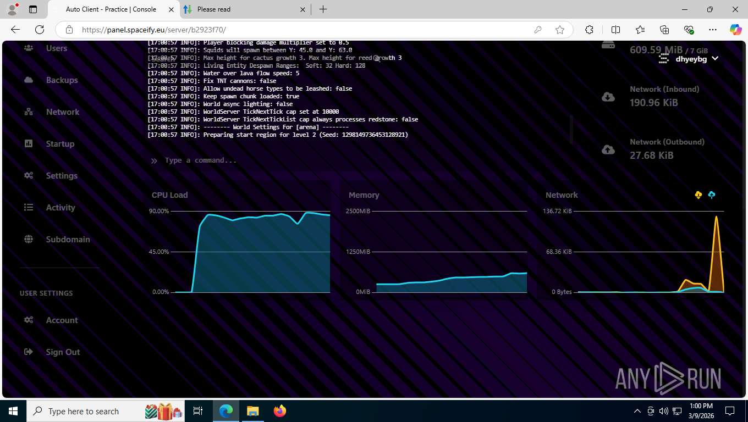748x422 pixels.
Task: View site information lock icon
Action: pyautogui.click(x=69, y=30)
